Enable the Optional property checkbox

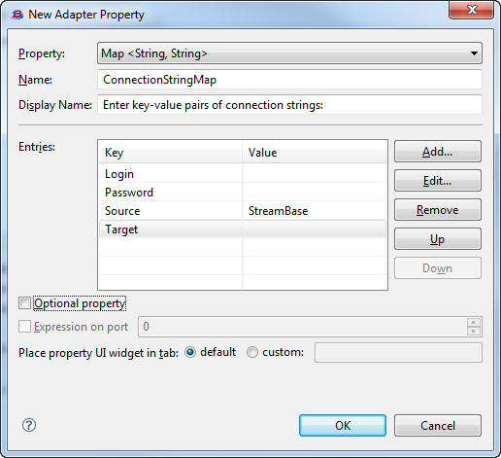pos(24,303)
